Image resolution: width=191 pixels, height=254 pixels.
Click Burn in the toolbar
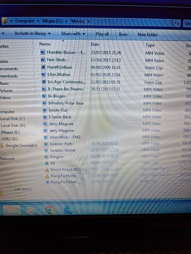pyautogui.click(x=123, y=34)
